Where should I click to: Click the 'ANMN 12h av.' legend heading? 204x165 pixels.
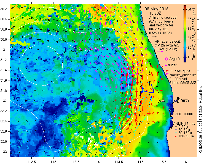click(x=185, y=124)
